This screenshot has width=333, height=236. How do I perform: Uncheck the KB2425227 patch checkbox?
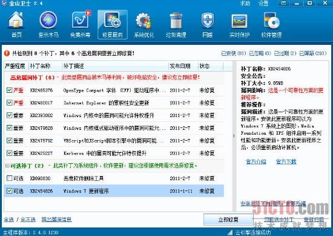pos(9,153)
